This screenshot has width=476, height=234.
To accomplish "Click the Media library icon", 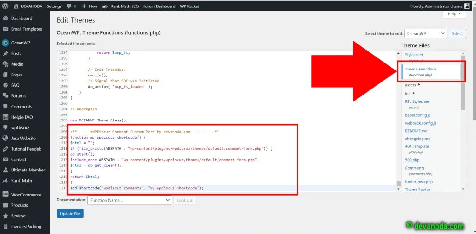I will [5, 64].
